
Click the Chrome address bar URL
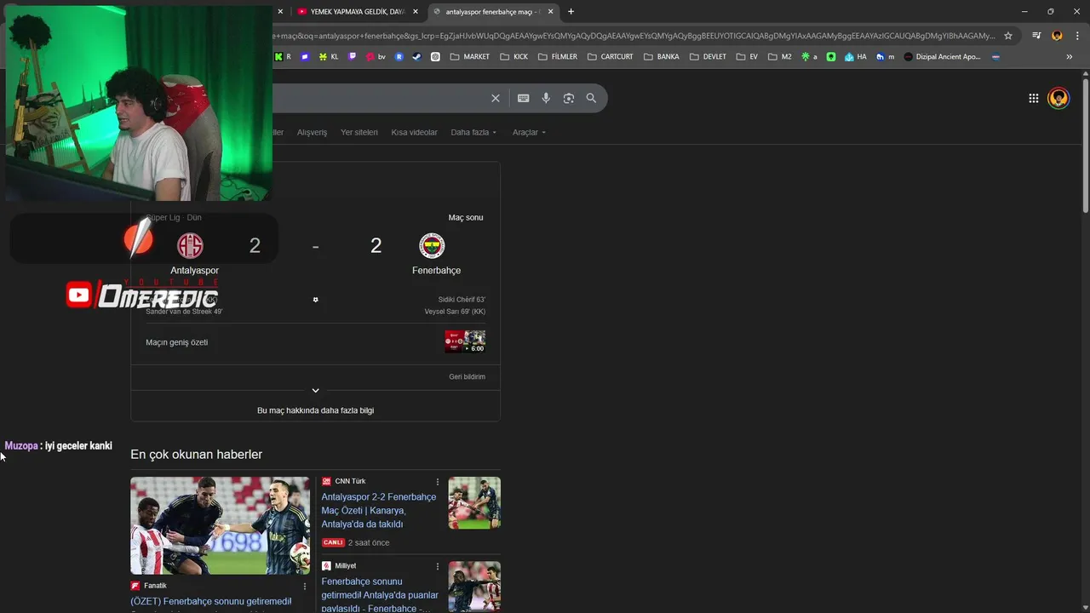(x=634, y=36)
